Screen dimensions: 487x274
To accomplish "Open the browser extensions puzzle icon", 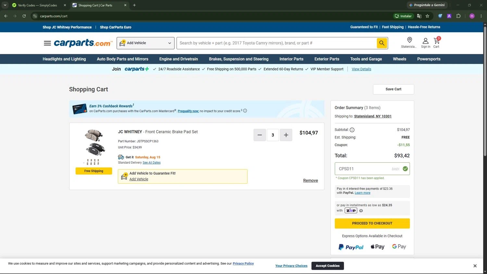I will (x=458, y=16).
